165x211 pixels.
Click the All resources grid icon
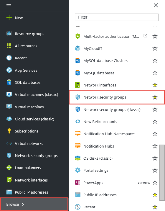[9, 46]
